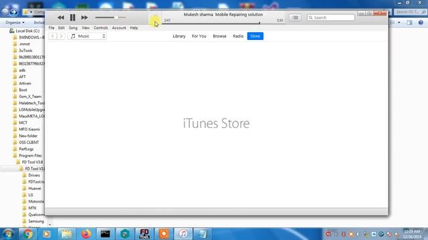Screen dimensions: 428x240
Task: Open the Up Next list button
Action: [295, 18]
